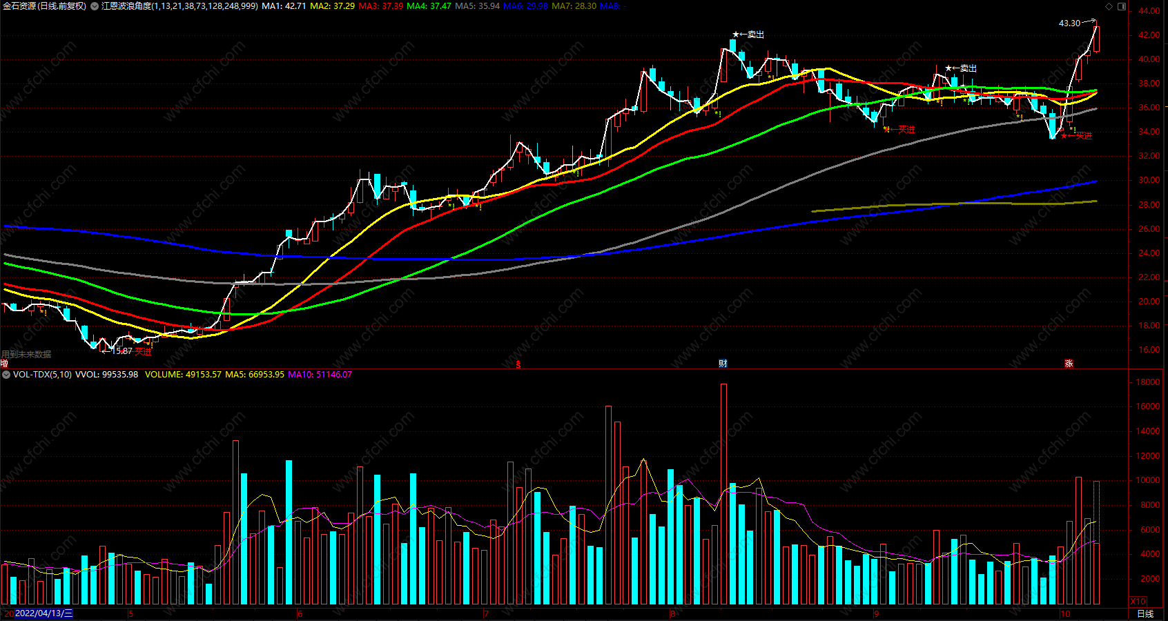Screen dimensions: 1168x621
Task: Click the red $ dividend marker
Action: click(518, 364)
